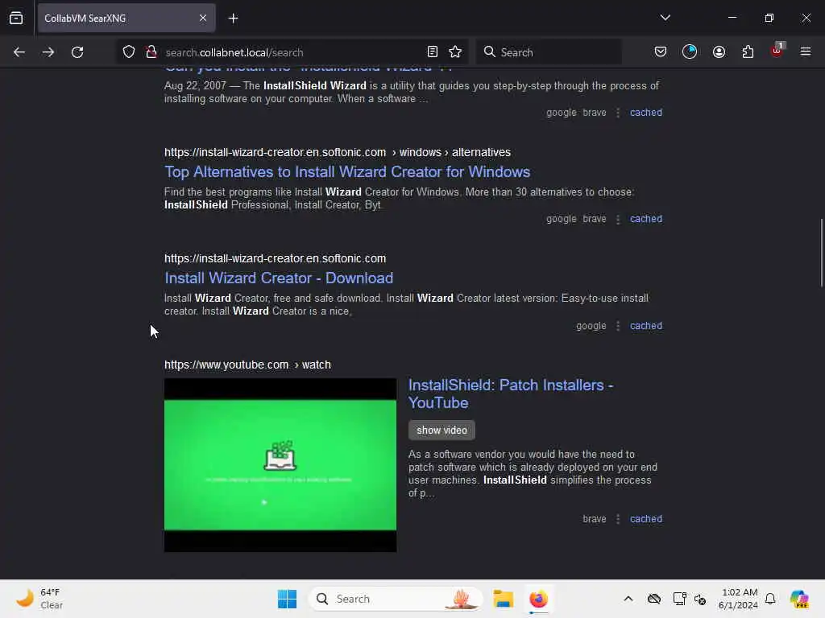Open the Pocket save icon
Screen dimensions: 825x618
(661, 52)
